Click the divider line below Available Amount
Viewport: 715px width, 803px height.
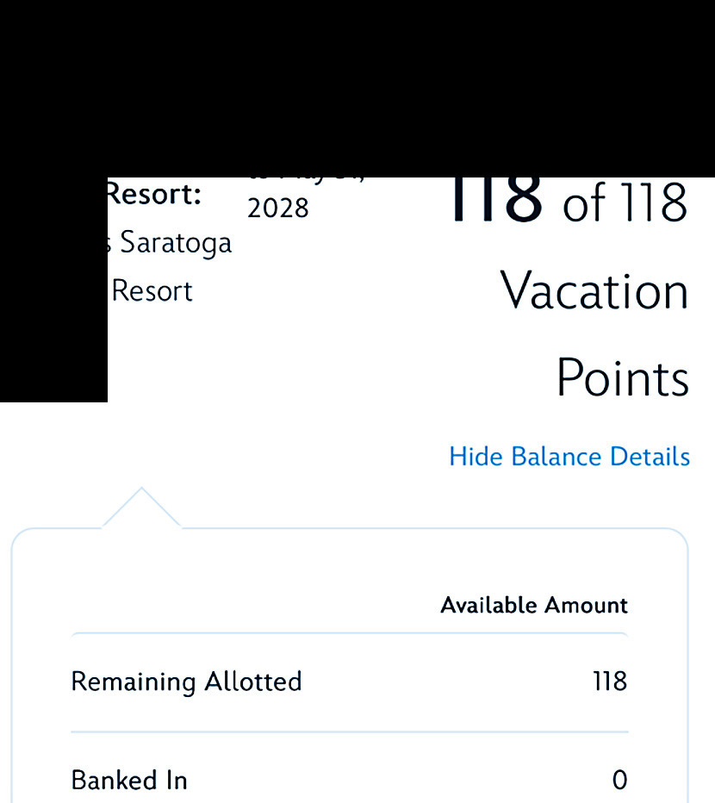click(349, 633)
